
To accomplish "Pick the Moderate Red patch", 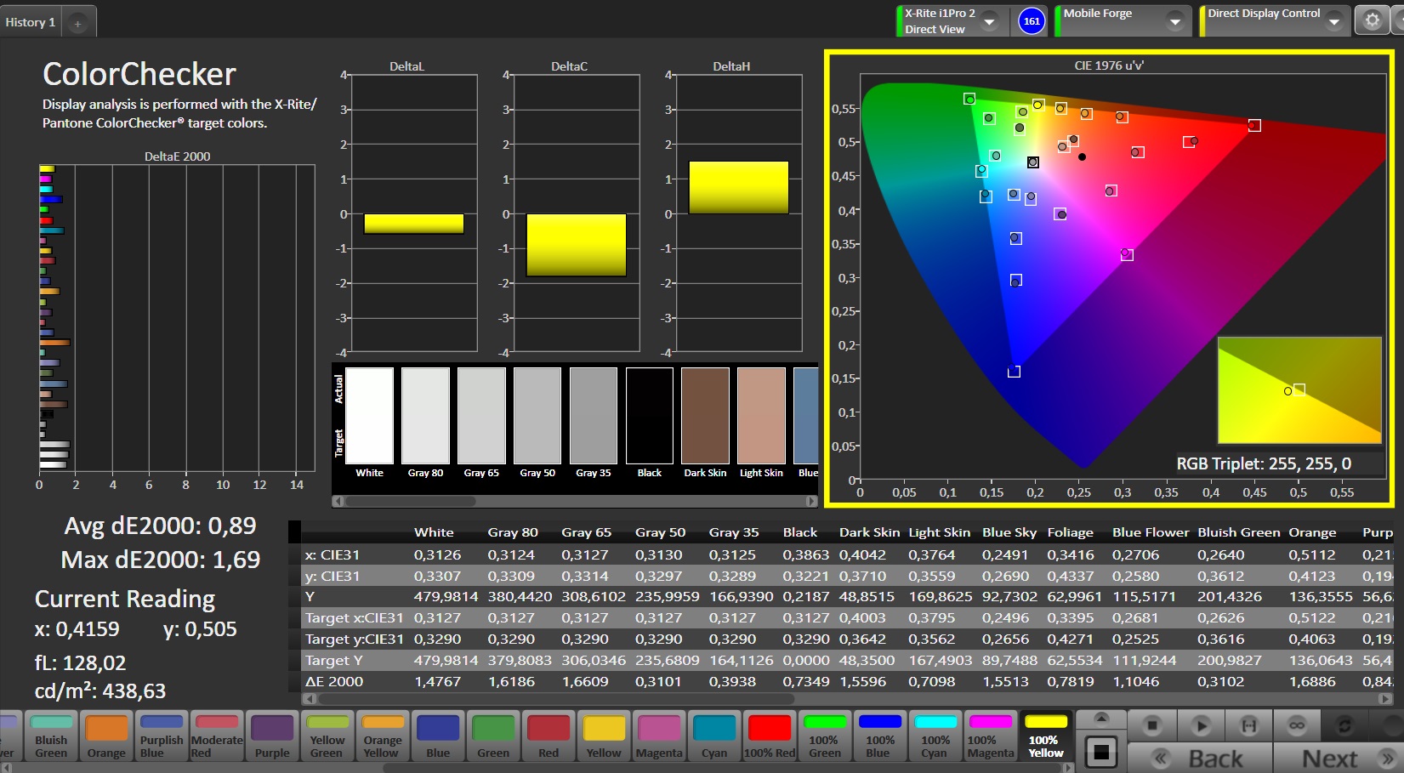I will (217, 736).
